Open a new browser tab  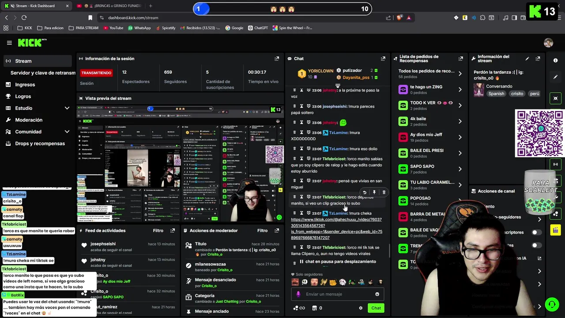coord(151,6)
